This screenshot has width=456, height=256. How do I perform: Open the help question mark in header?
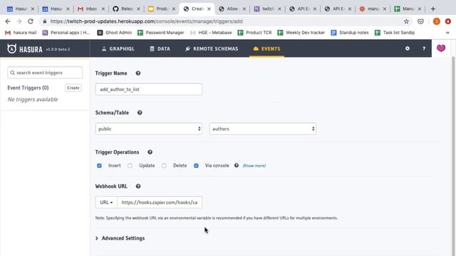click(424, 48)
